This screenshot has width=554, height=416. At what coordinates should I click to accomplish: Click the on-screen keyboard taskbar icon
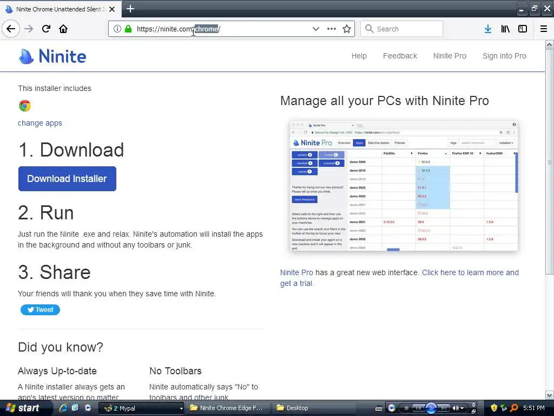pyautogui.click(x=378, y=408)
